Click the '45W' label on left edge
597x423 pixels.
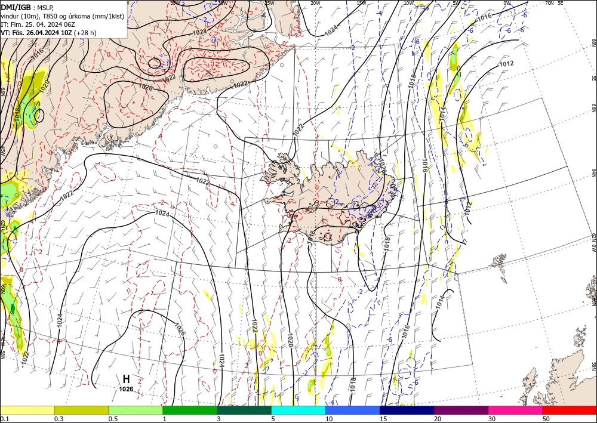[2, 151]
